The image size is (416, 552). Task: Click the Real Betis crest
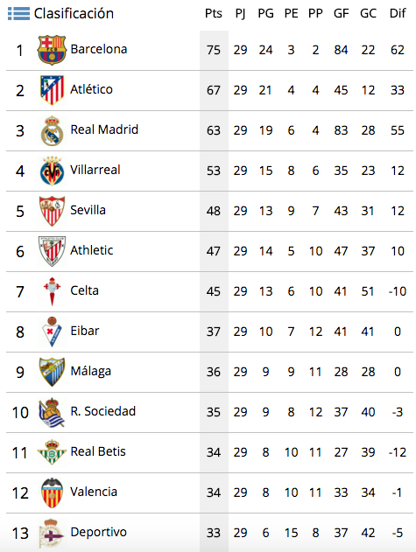point(52,452)
